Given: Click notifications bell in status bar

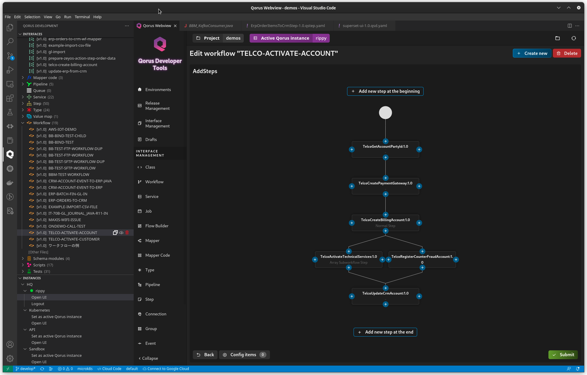Looking at the screenshot, I should (578, 369).
